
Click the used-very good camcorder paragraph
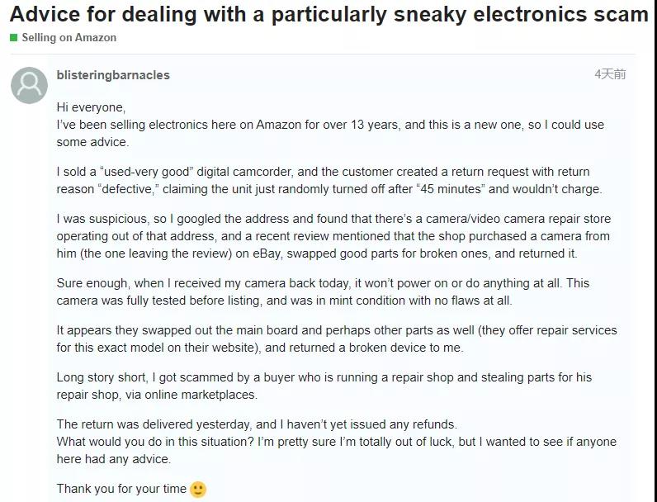[329, 180]
